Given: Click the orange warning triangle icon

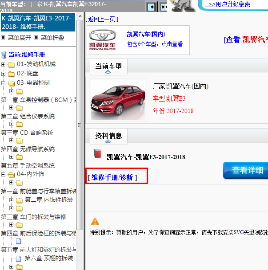Looking at the screenshot, I should coord(95,221).
